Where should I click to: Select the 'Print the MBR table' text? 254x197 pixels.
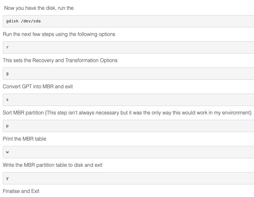(x=25, y=139)
